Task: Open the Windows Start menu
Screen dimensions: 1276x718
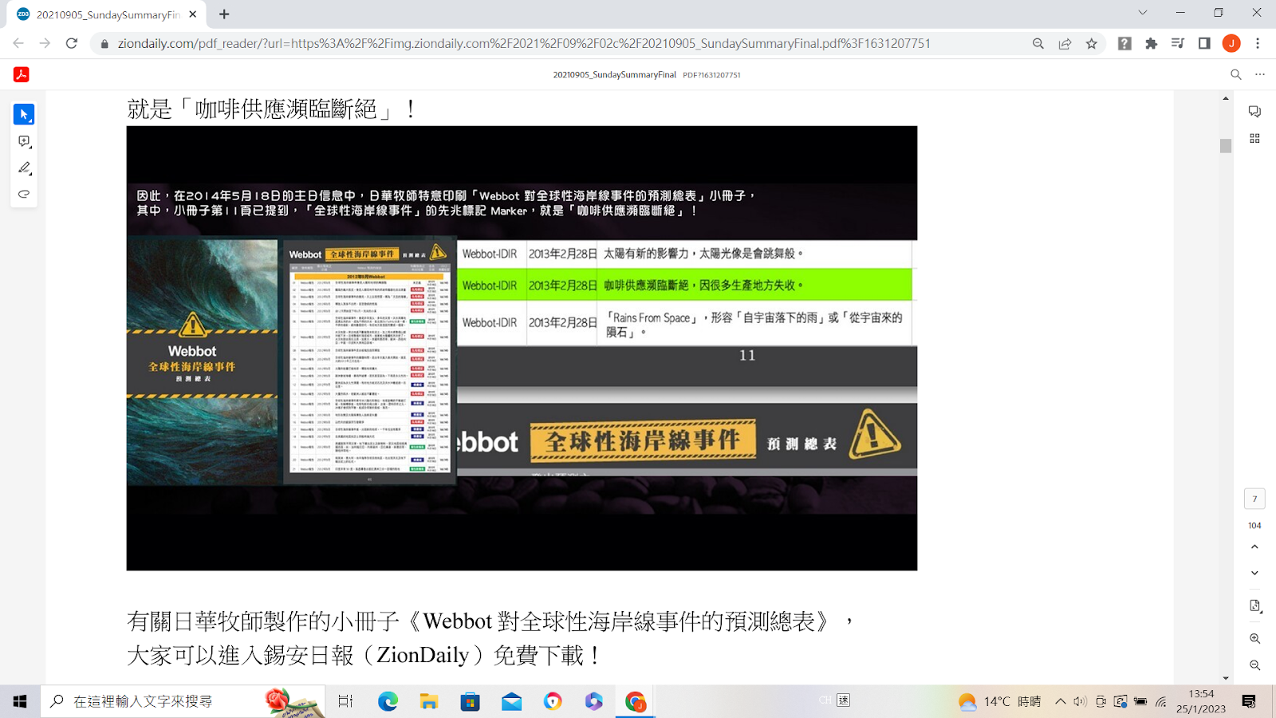Action: (20, 701)
